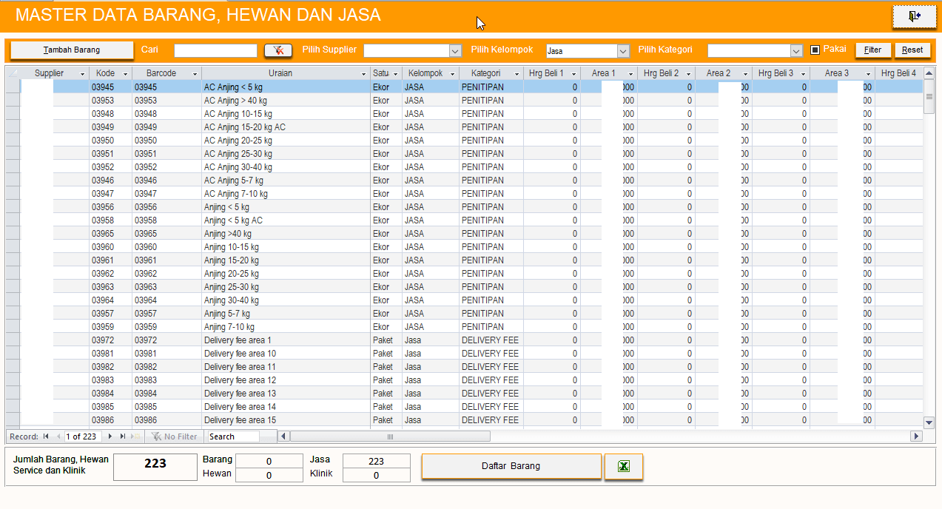Apply filters with the Filter button
The image size is (942, 509).
872,50
